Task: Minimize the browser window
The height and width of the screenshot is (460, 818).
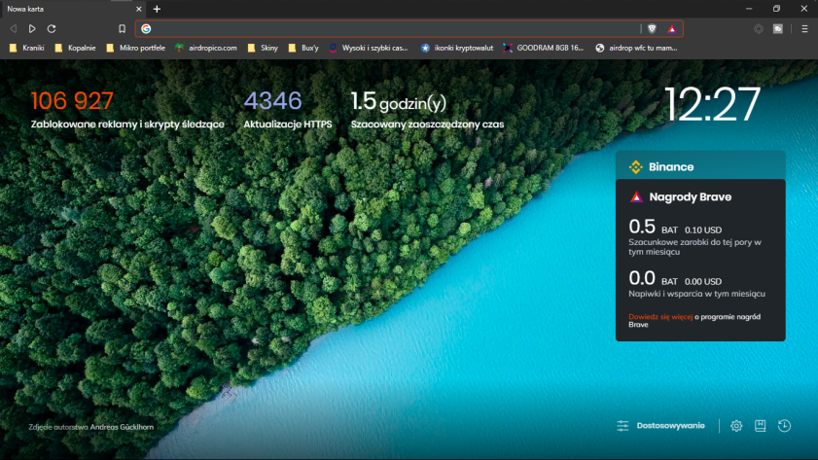Action: click(749, 9)
